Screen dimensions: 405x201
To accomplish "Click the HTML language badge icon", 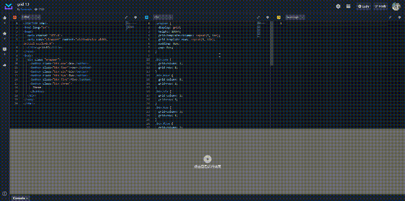I will click(x=15, y=17).
